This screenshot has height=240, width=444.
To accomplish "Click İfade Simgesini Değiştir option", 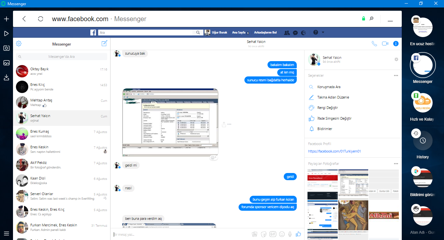I will click(x=353, y=118).
